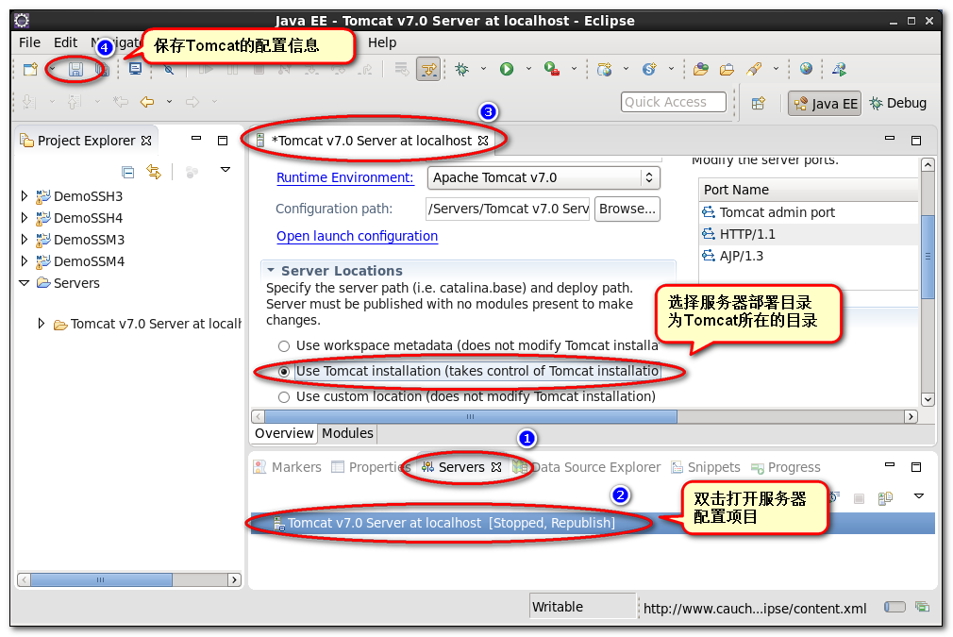Screen dimensions: 953x637
Task: Open the console monitor toolbar icon
Action: point(135,69)
